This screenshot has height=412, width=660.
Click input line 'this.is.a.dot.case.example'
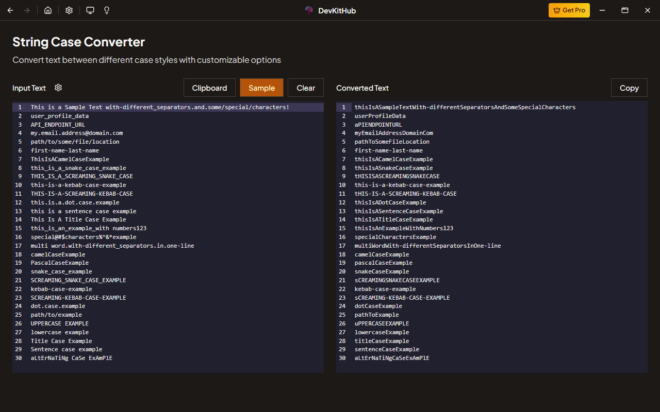point(75,202)
